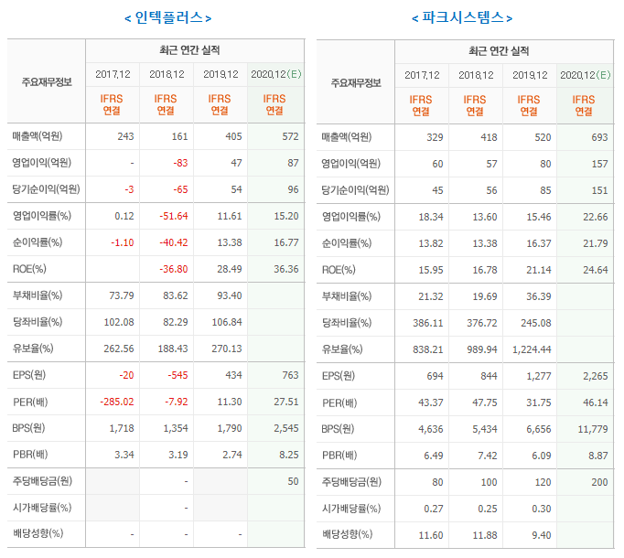Click 파크시스템스 BPS value 11,779
The height and width of the screenshot is (558, 624).
593,429
